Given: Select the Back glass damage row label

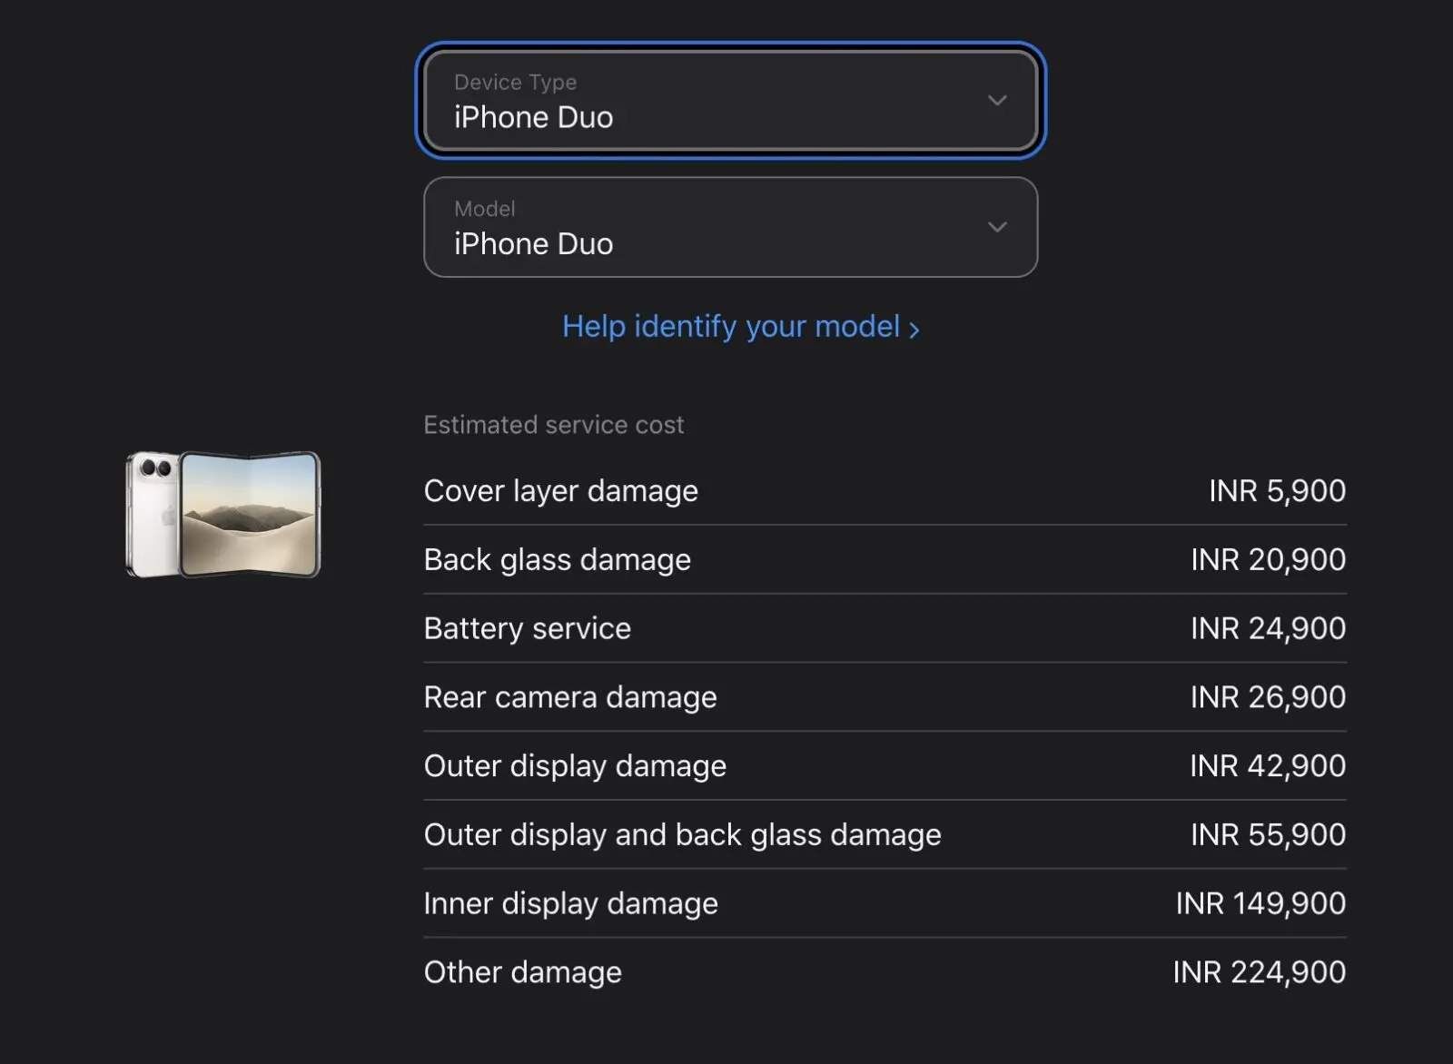Looking at the screenshot, I should 557,560.
